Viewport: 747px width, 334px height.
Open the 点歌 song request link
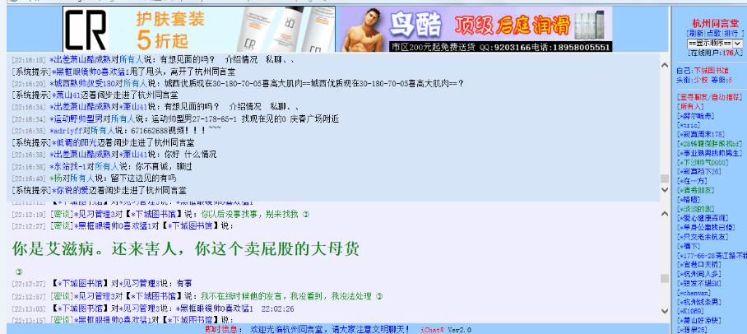pyautogui.click(x=713, y=33)
